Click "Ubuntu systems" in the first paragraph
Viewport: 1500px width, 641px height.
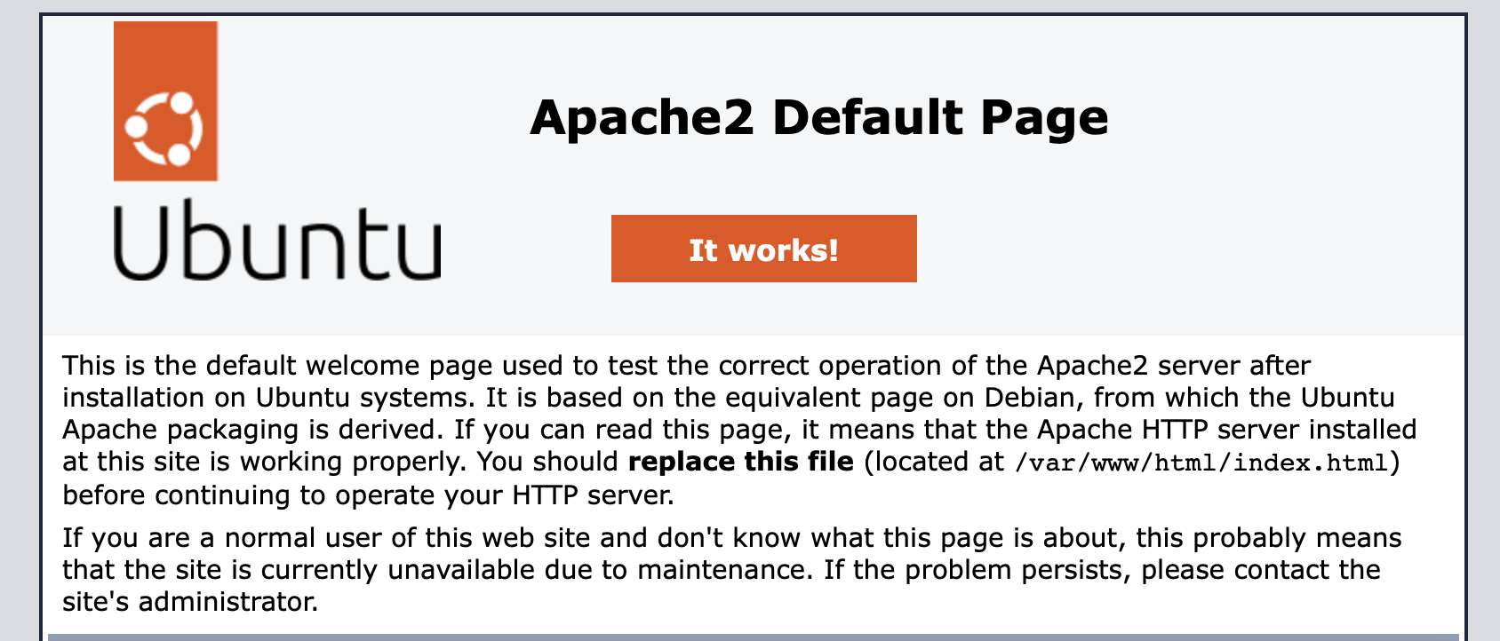coord(364,398)
